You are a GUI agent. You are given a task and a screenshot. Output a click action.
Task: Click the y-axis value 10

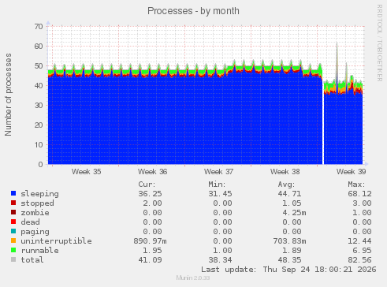point(39,144)
